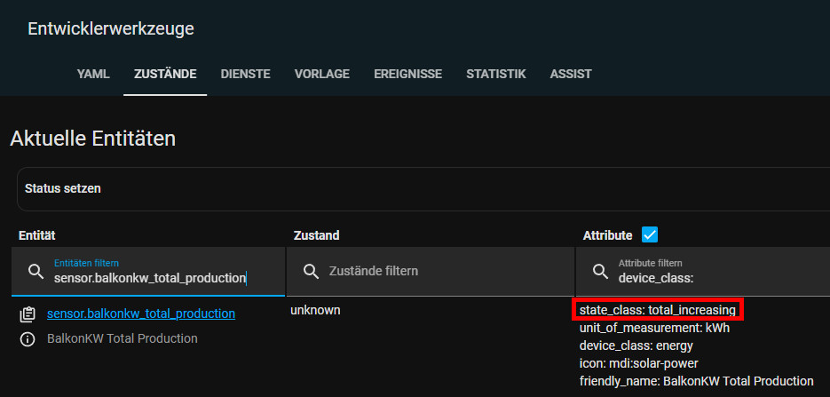830x397 pixels.
Task: Click the copy entity ID clipboard icon
Action: [28, 314]
